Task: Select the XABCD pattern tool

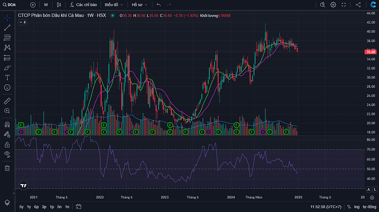Action: [x=7, y=48]
